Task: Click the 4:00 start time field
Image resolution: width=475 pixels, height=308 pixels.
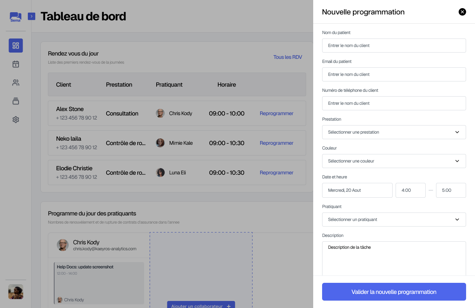Action: 410,190
